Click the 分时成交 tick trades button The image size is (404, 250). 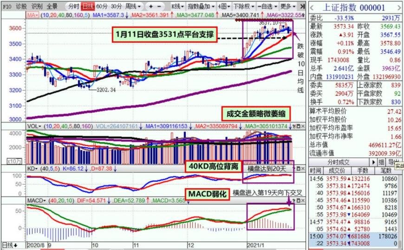[x=339, y=162]
